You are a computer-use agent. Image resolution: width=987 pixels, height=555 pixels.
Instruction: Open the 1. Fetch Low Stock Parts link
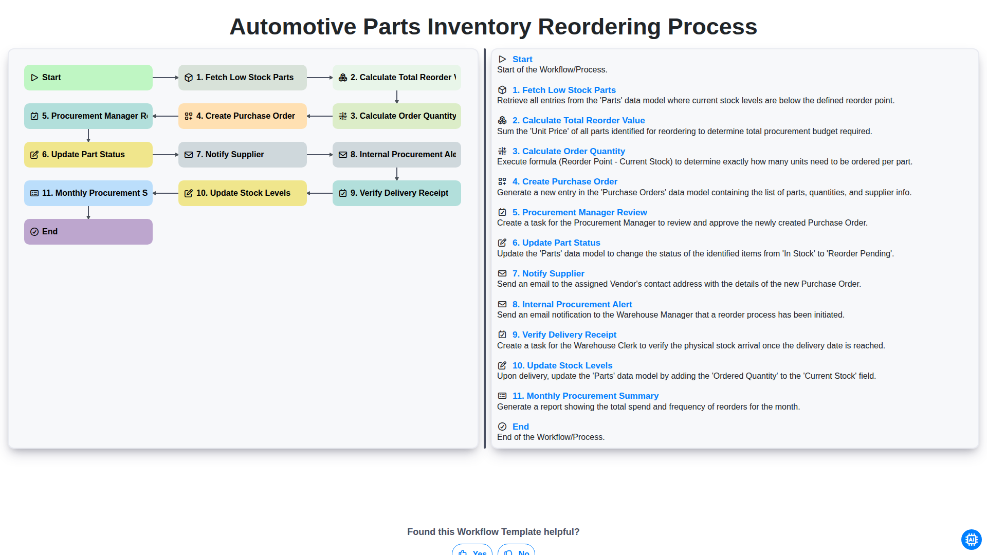pyautogui.click(x=564, y=90)
